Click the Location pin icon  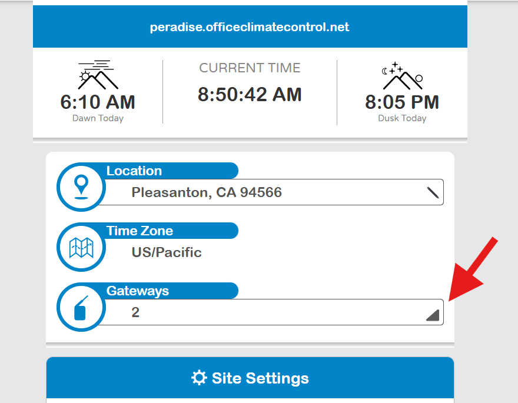coord(81,187)
